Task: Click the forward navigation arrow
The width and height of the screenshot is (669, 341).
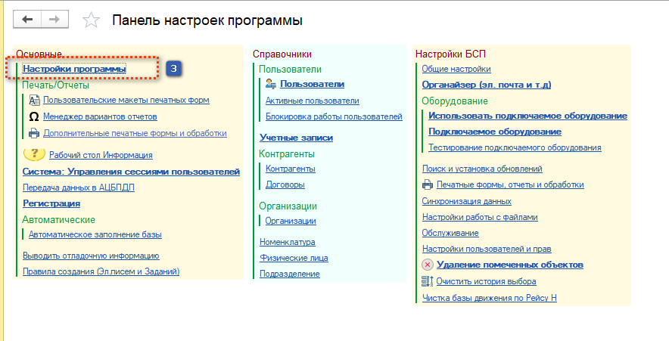Action: [54, 20]
